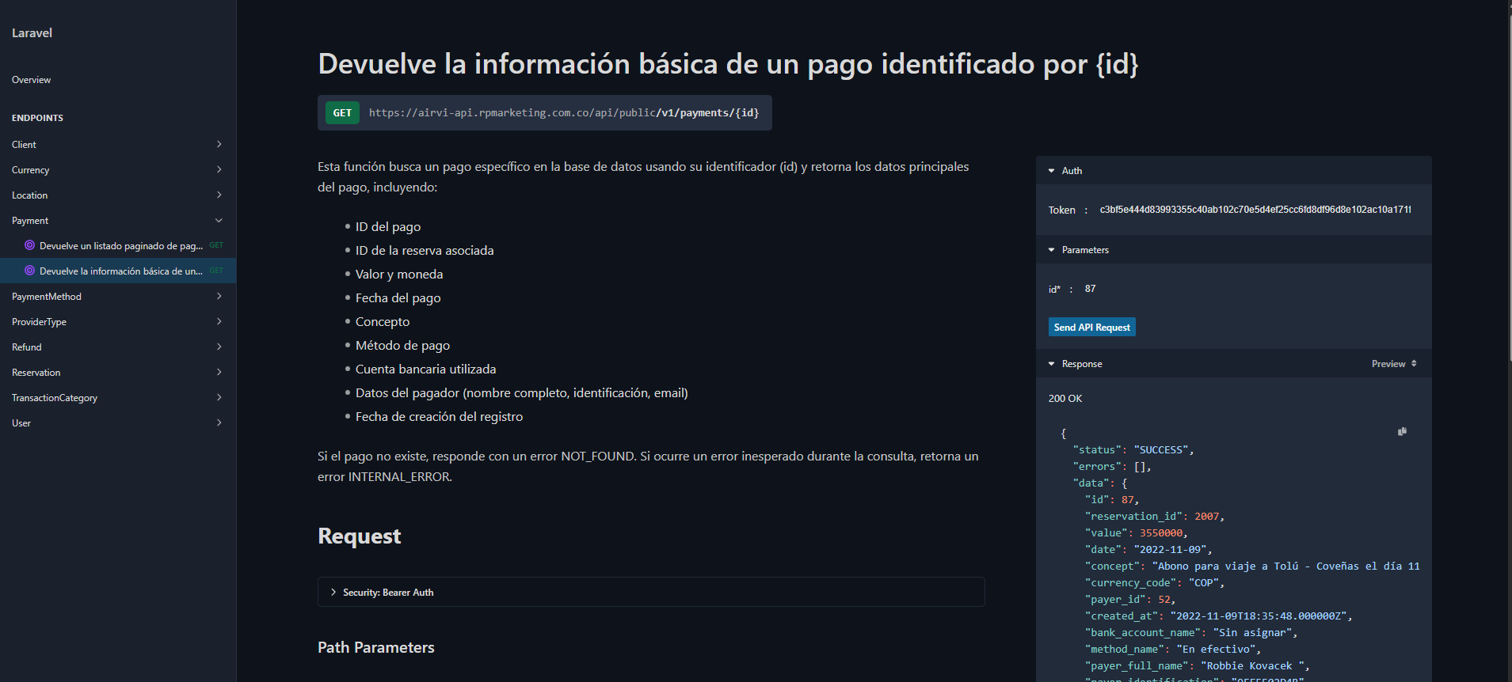Image resolution: width=1512 pixels, height=682 pixels.
Task: Open the Preview response format dropdown
Action: coord(1394,364)
